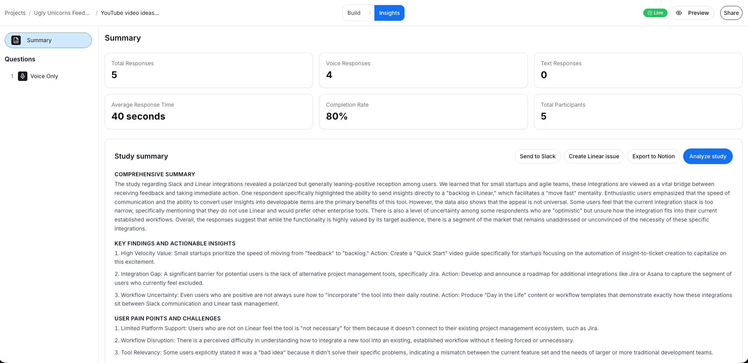This screenshot has height=363, width=748.
Task: Click the eye icon on the Preview button
Action: [x=678, y=13]
